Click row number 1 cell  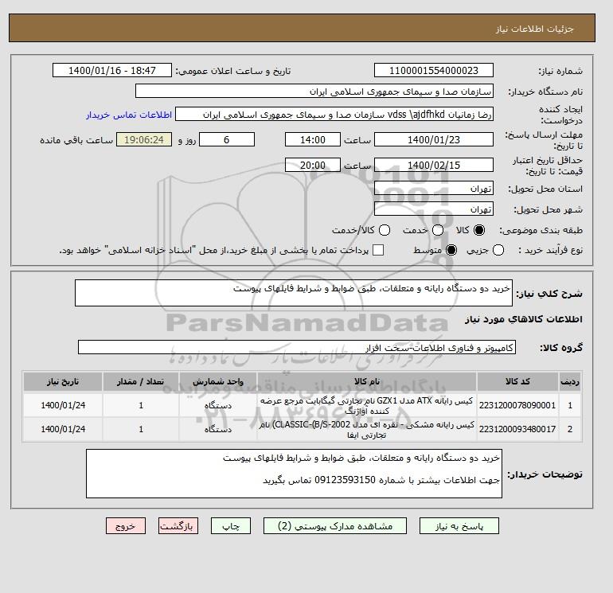coord(570,405)
